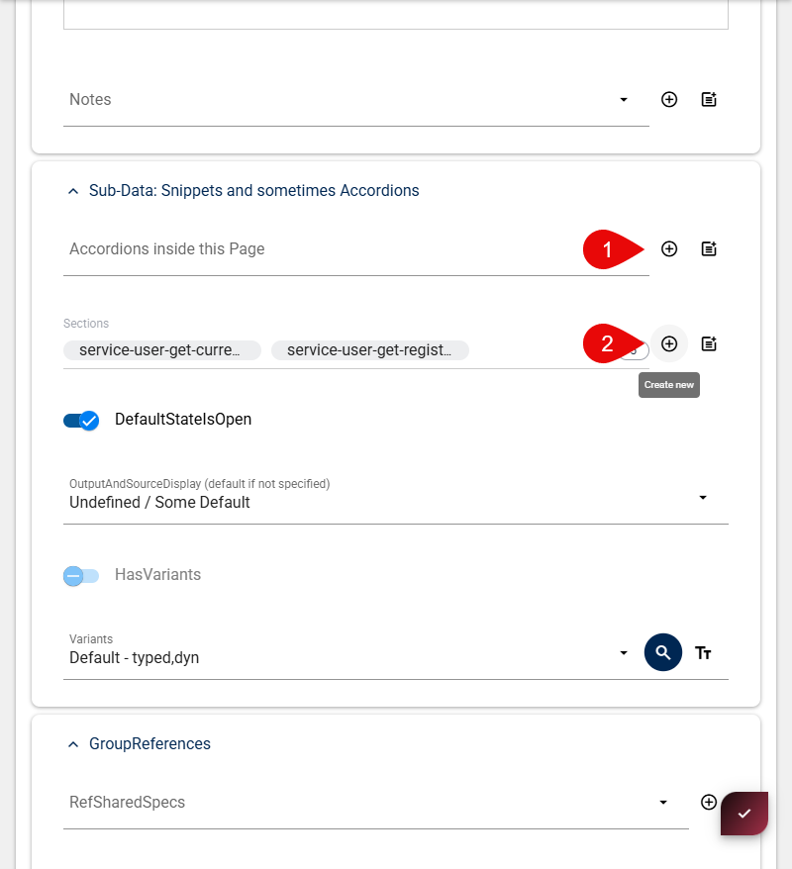The height and width of the screenshot is (869, 792).
Task: Collapse the Sub-Data section header
Action: (x=73, y=191)
